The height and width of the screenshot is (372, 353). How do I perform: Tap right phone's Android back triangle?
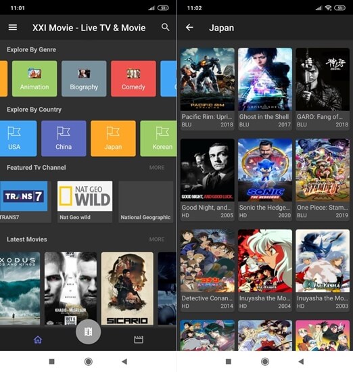point(301,362)
